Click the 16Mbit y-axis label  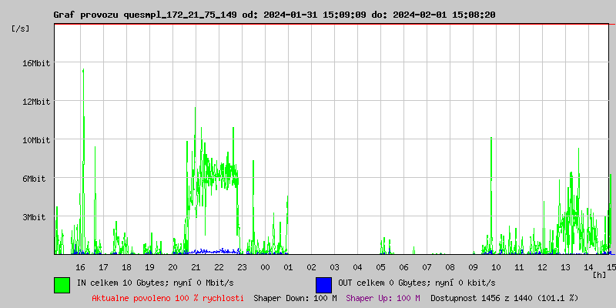click(x=36, y=63)
